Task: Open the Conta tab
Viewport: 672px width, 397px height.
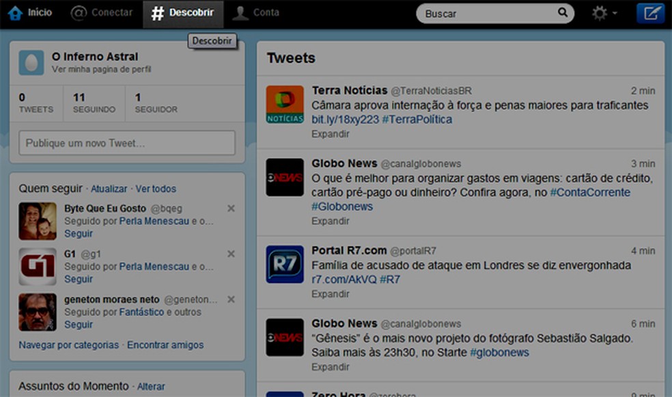Action: [x=256, y=13]
